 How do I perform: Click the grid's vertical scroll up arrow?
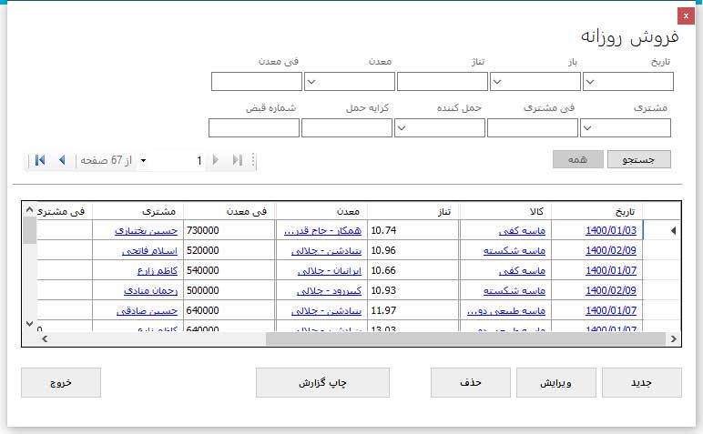coord(29,210)
